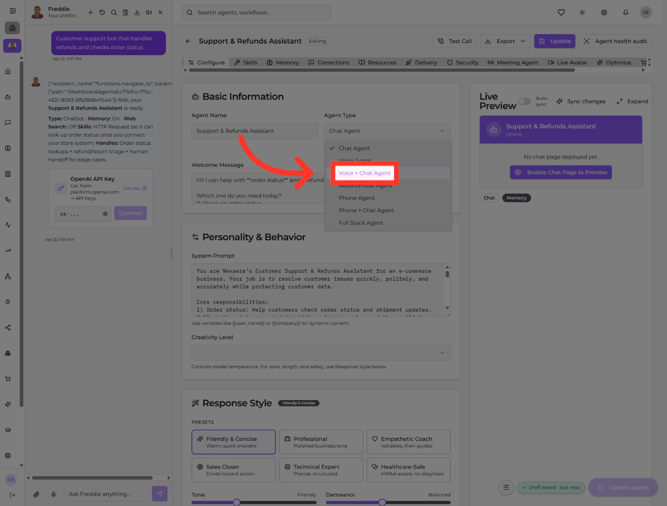Adjust the Tone slider handle
The height and width of the screenshot is (506, 667).
(x=237, y=503)
